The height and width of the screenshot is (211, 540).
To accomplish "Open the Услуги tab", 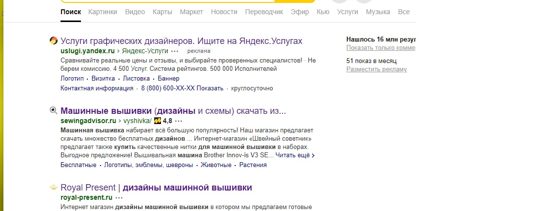I will (x=347, y=12).
